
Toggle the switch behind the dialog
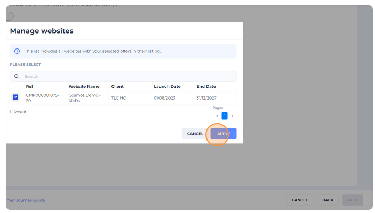coord(9,17)
